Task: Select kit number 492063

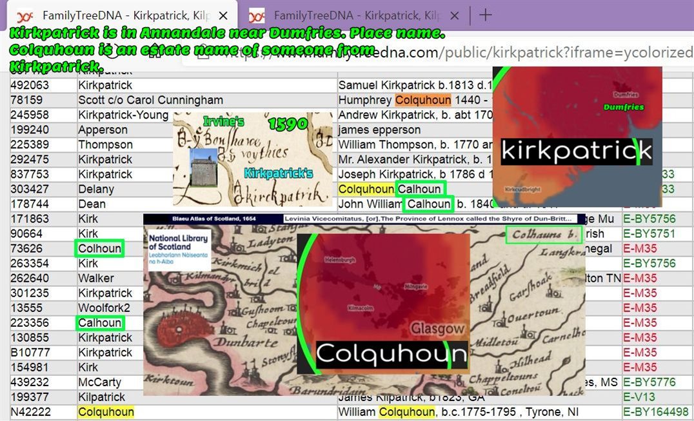Action: click(30, 85)
